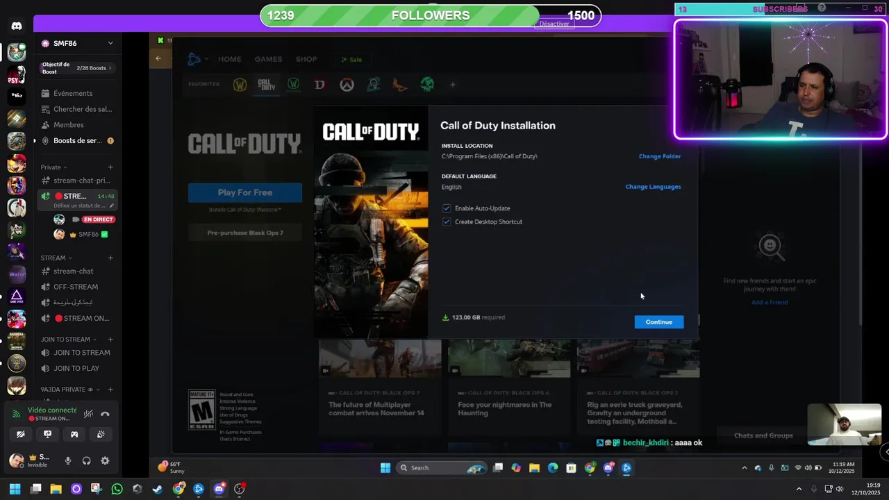Screen dimensions: 889x500
Task: Open Chercher des salons channel browser
Action: pos(78,109)
